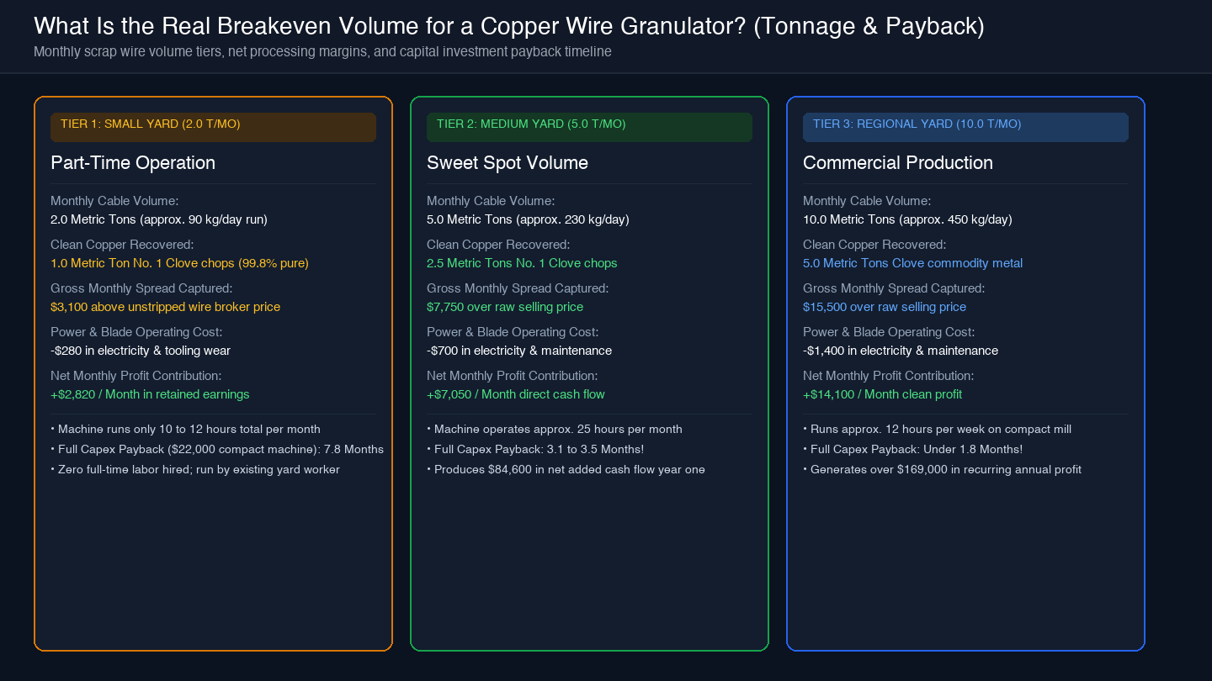
Task: Click "$7,750 over raw selling price"
Action: click(x=505, y=307)
